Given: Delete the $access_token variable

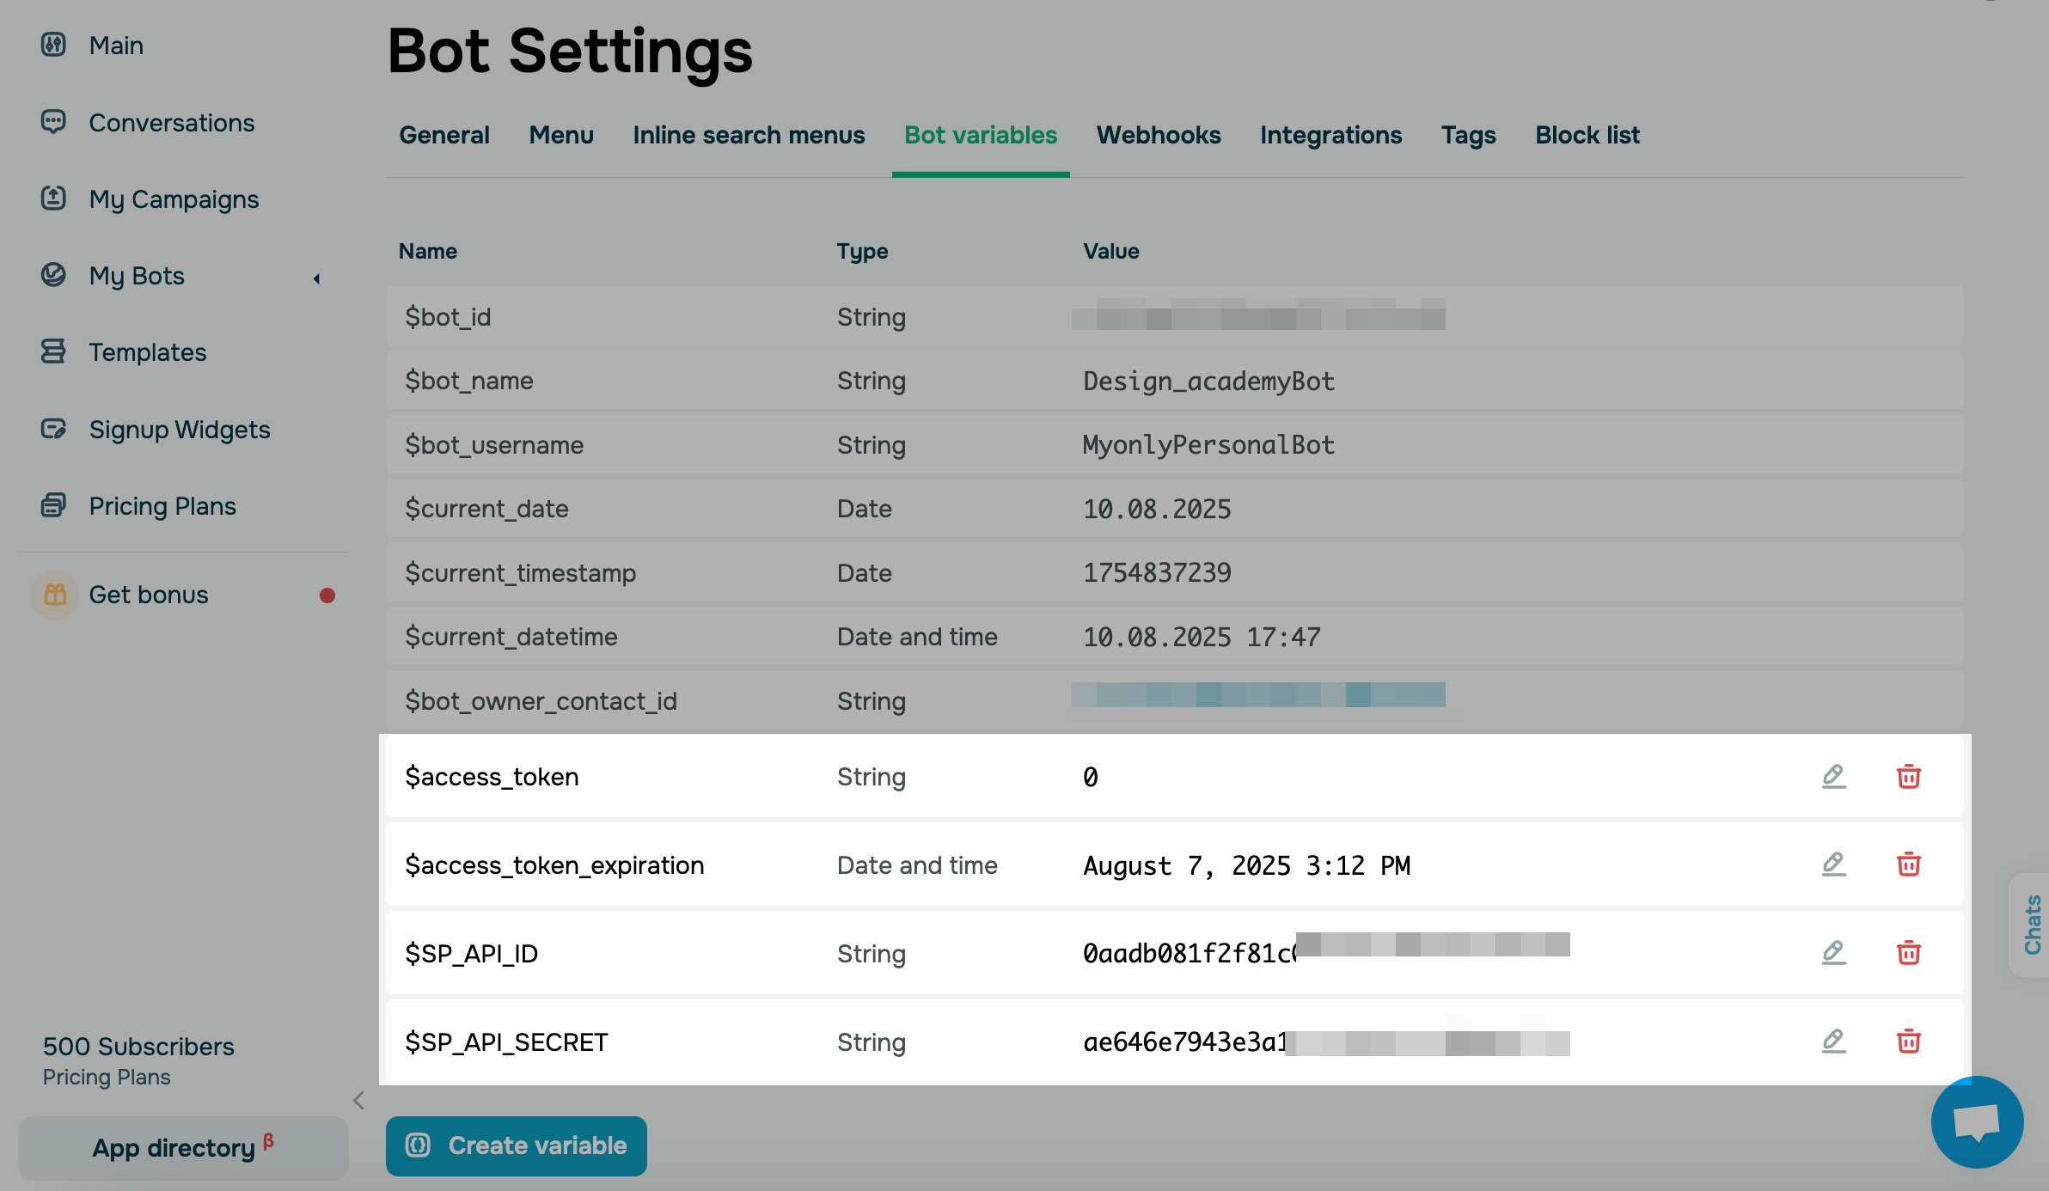Looking at the screenshot, I should point(1908,776).
